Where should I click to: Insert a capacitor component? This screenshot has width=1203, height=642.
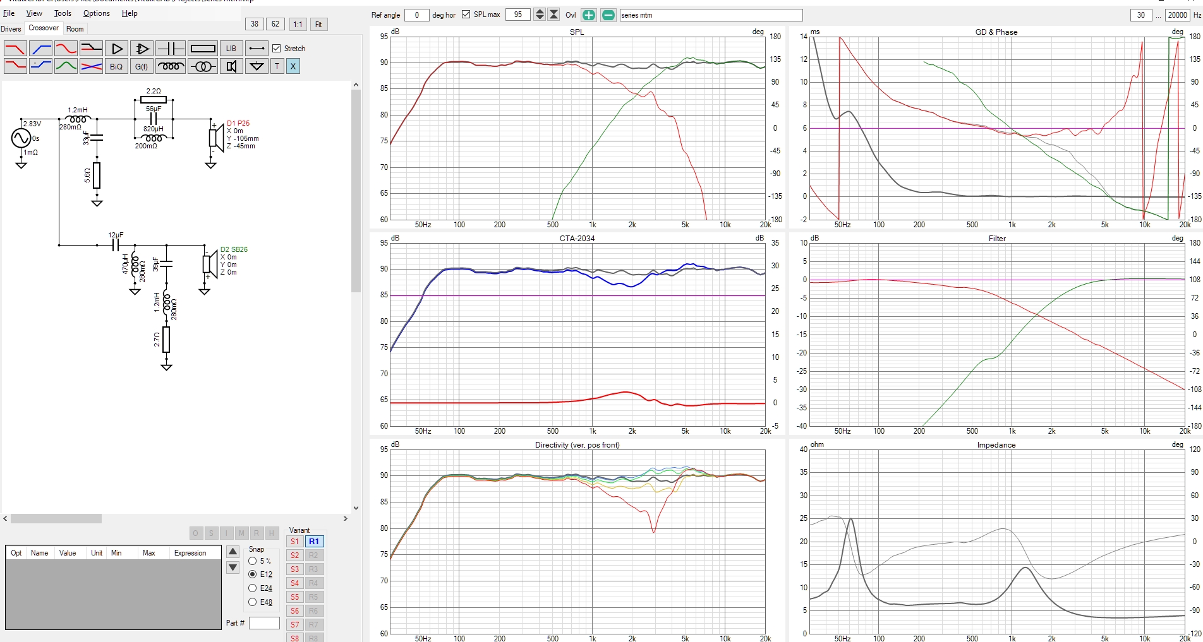click(x=171, y=49)
